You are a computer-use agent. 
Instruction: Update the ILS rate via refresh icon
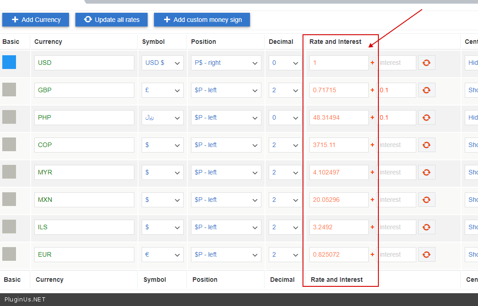[x=426, y=227]
